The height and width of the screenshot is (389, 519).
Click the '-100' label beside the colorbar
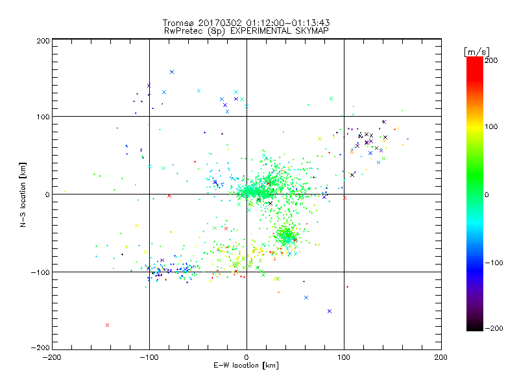click(494, 263)
